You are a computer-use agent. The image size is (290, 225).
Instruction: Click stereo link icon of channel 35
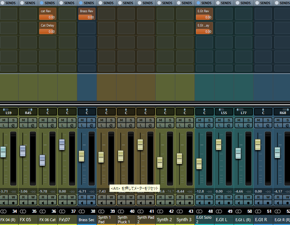(23, 211)
